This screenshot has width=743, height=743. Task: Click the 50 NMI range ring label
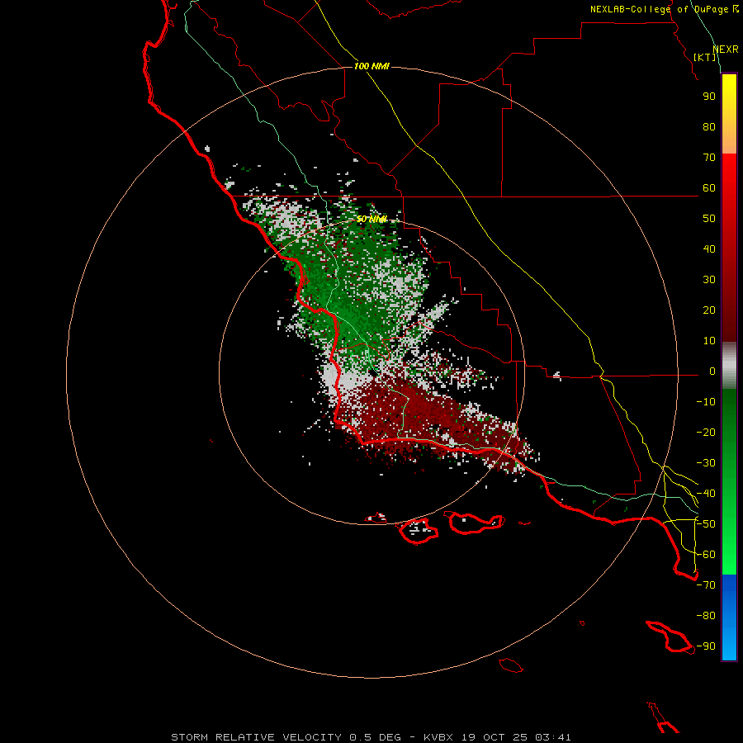[x=371, y=219]
